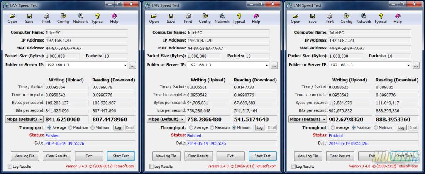Click the Exit button in the middle window
The width and height of the screenshot is (425, 174).
click(231, 156)
